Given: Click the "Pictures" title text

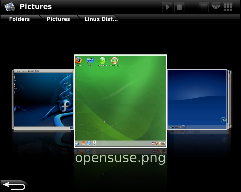Looking at the screenshot, I should (36, 6).
